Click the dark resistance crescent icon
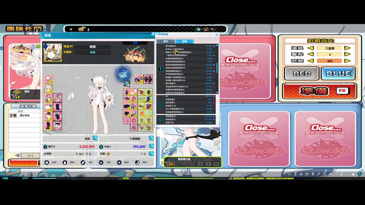Image resolution: width=365 pixels, height=205 pixels. (137, 162)
